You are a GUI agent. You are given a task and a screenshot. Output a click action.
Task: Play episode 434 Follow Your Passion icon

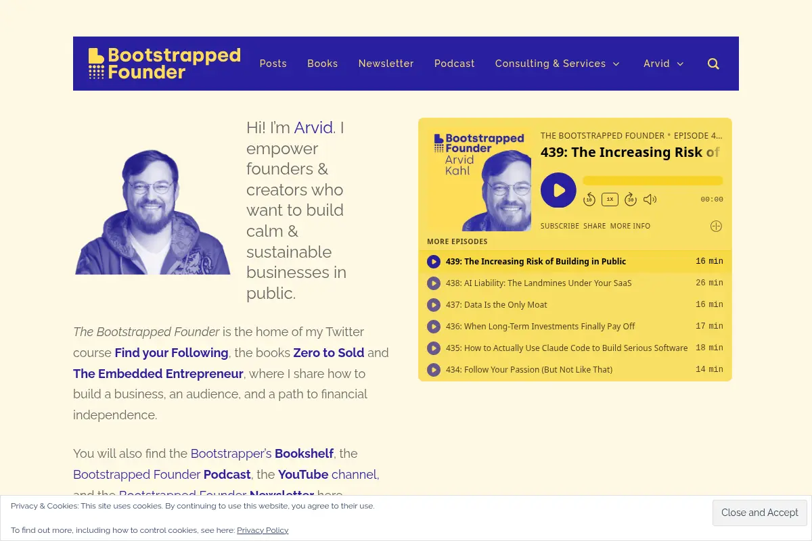(x=434, y=370)
